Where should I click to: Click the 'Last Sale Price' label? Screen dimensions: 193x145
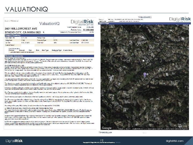click(x=74, y=40)
